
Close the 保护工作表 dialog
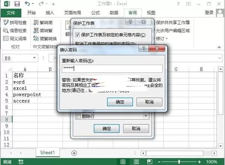click(x=143, y=22)
